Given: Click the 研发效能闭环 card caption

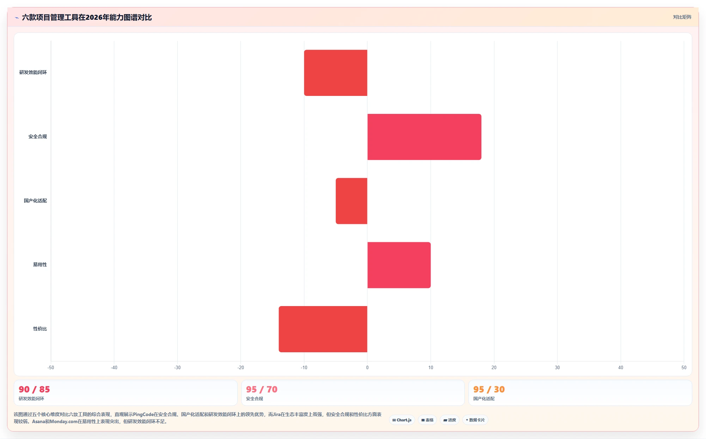Looking at the screenshot, I should (31, 398).
